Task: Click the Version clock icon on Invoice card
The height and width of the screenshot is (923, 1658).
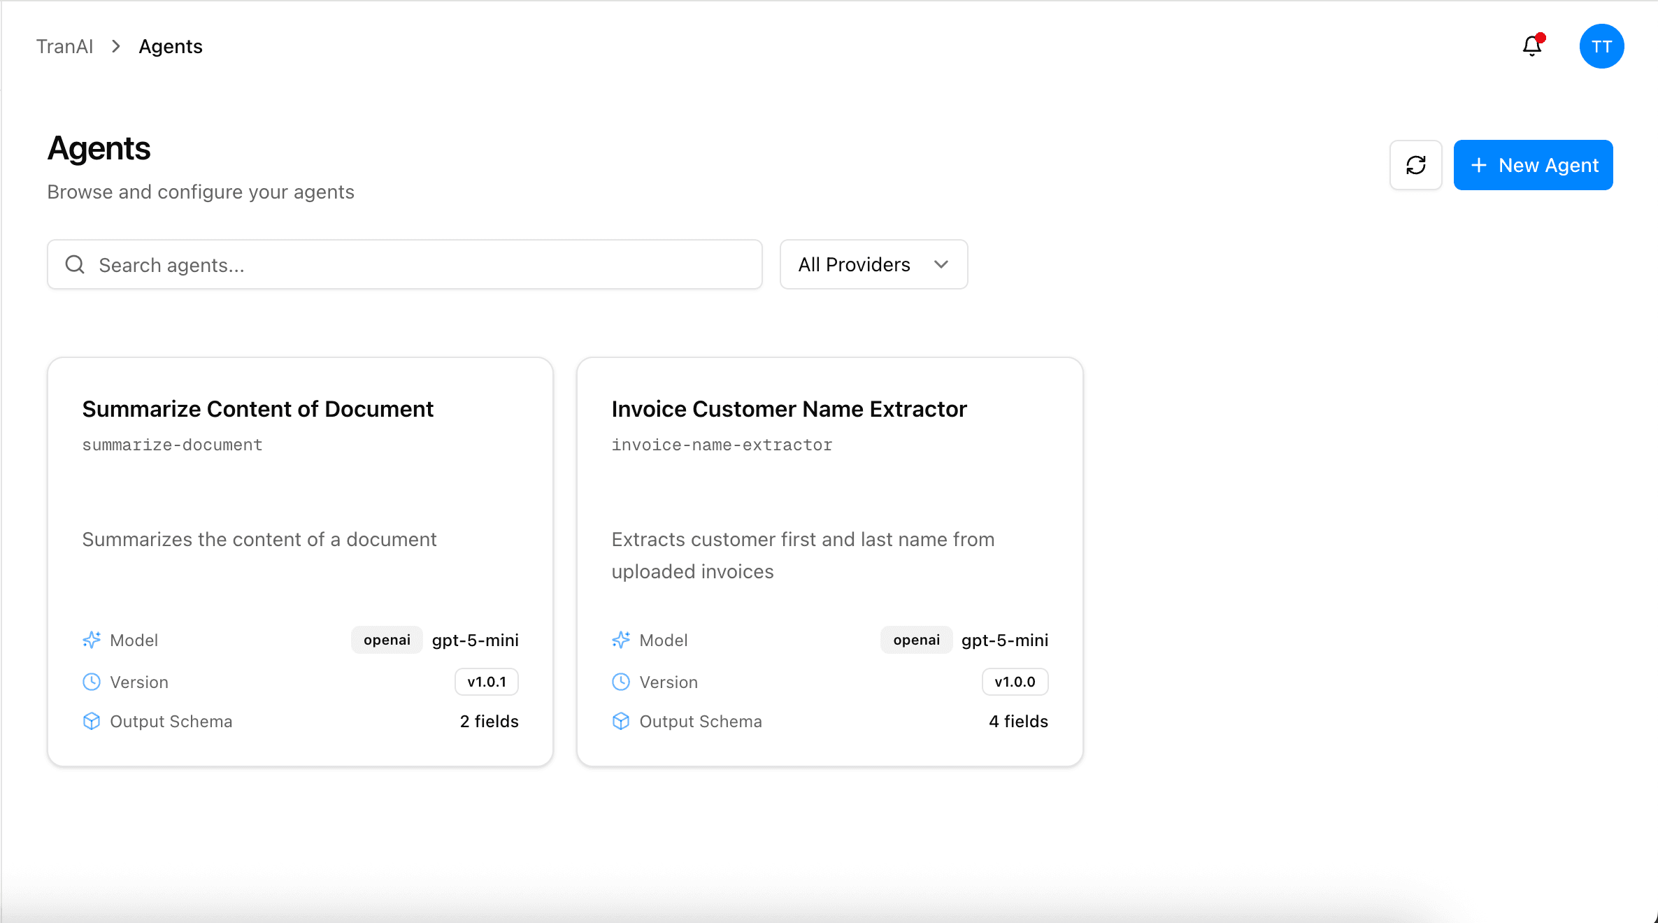Action: 621,682
